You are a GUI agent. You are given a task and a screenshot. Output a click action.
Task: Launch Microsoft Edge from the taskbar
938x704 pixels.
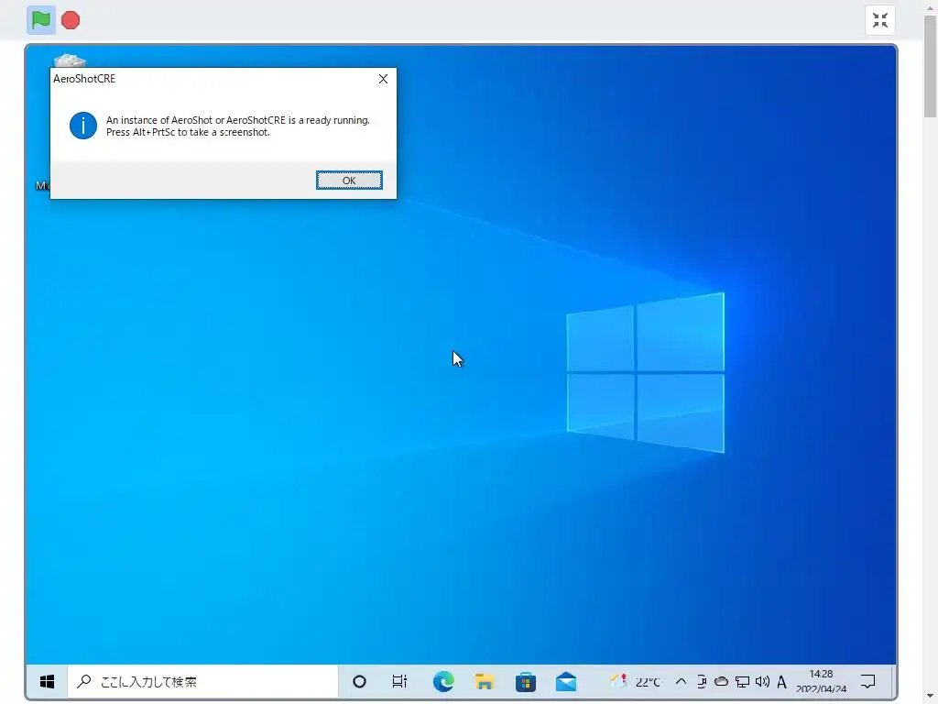coord(443,681)
